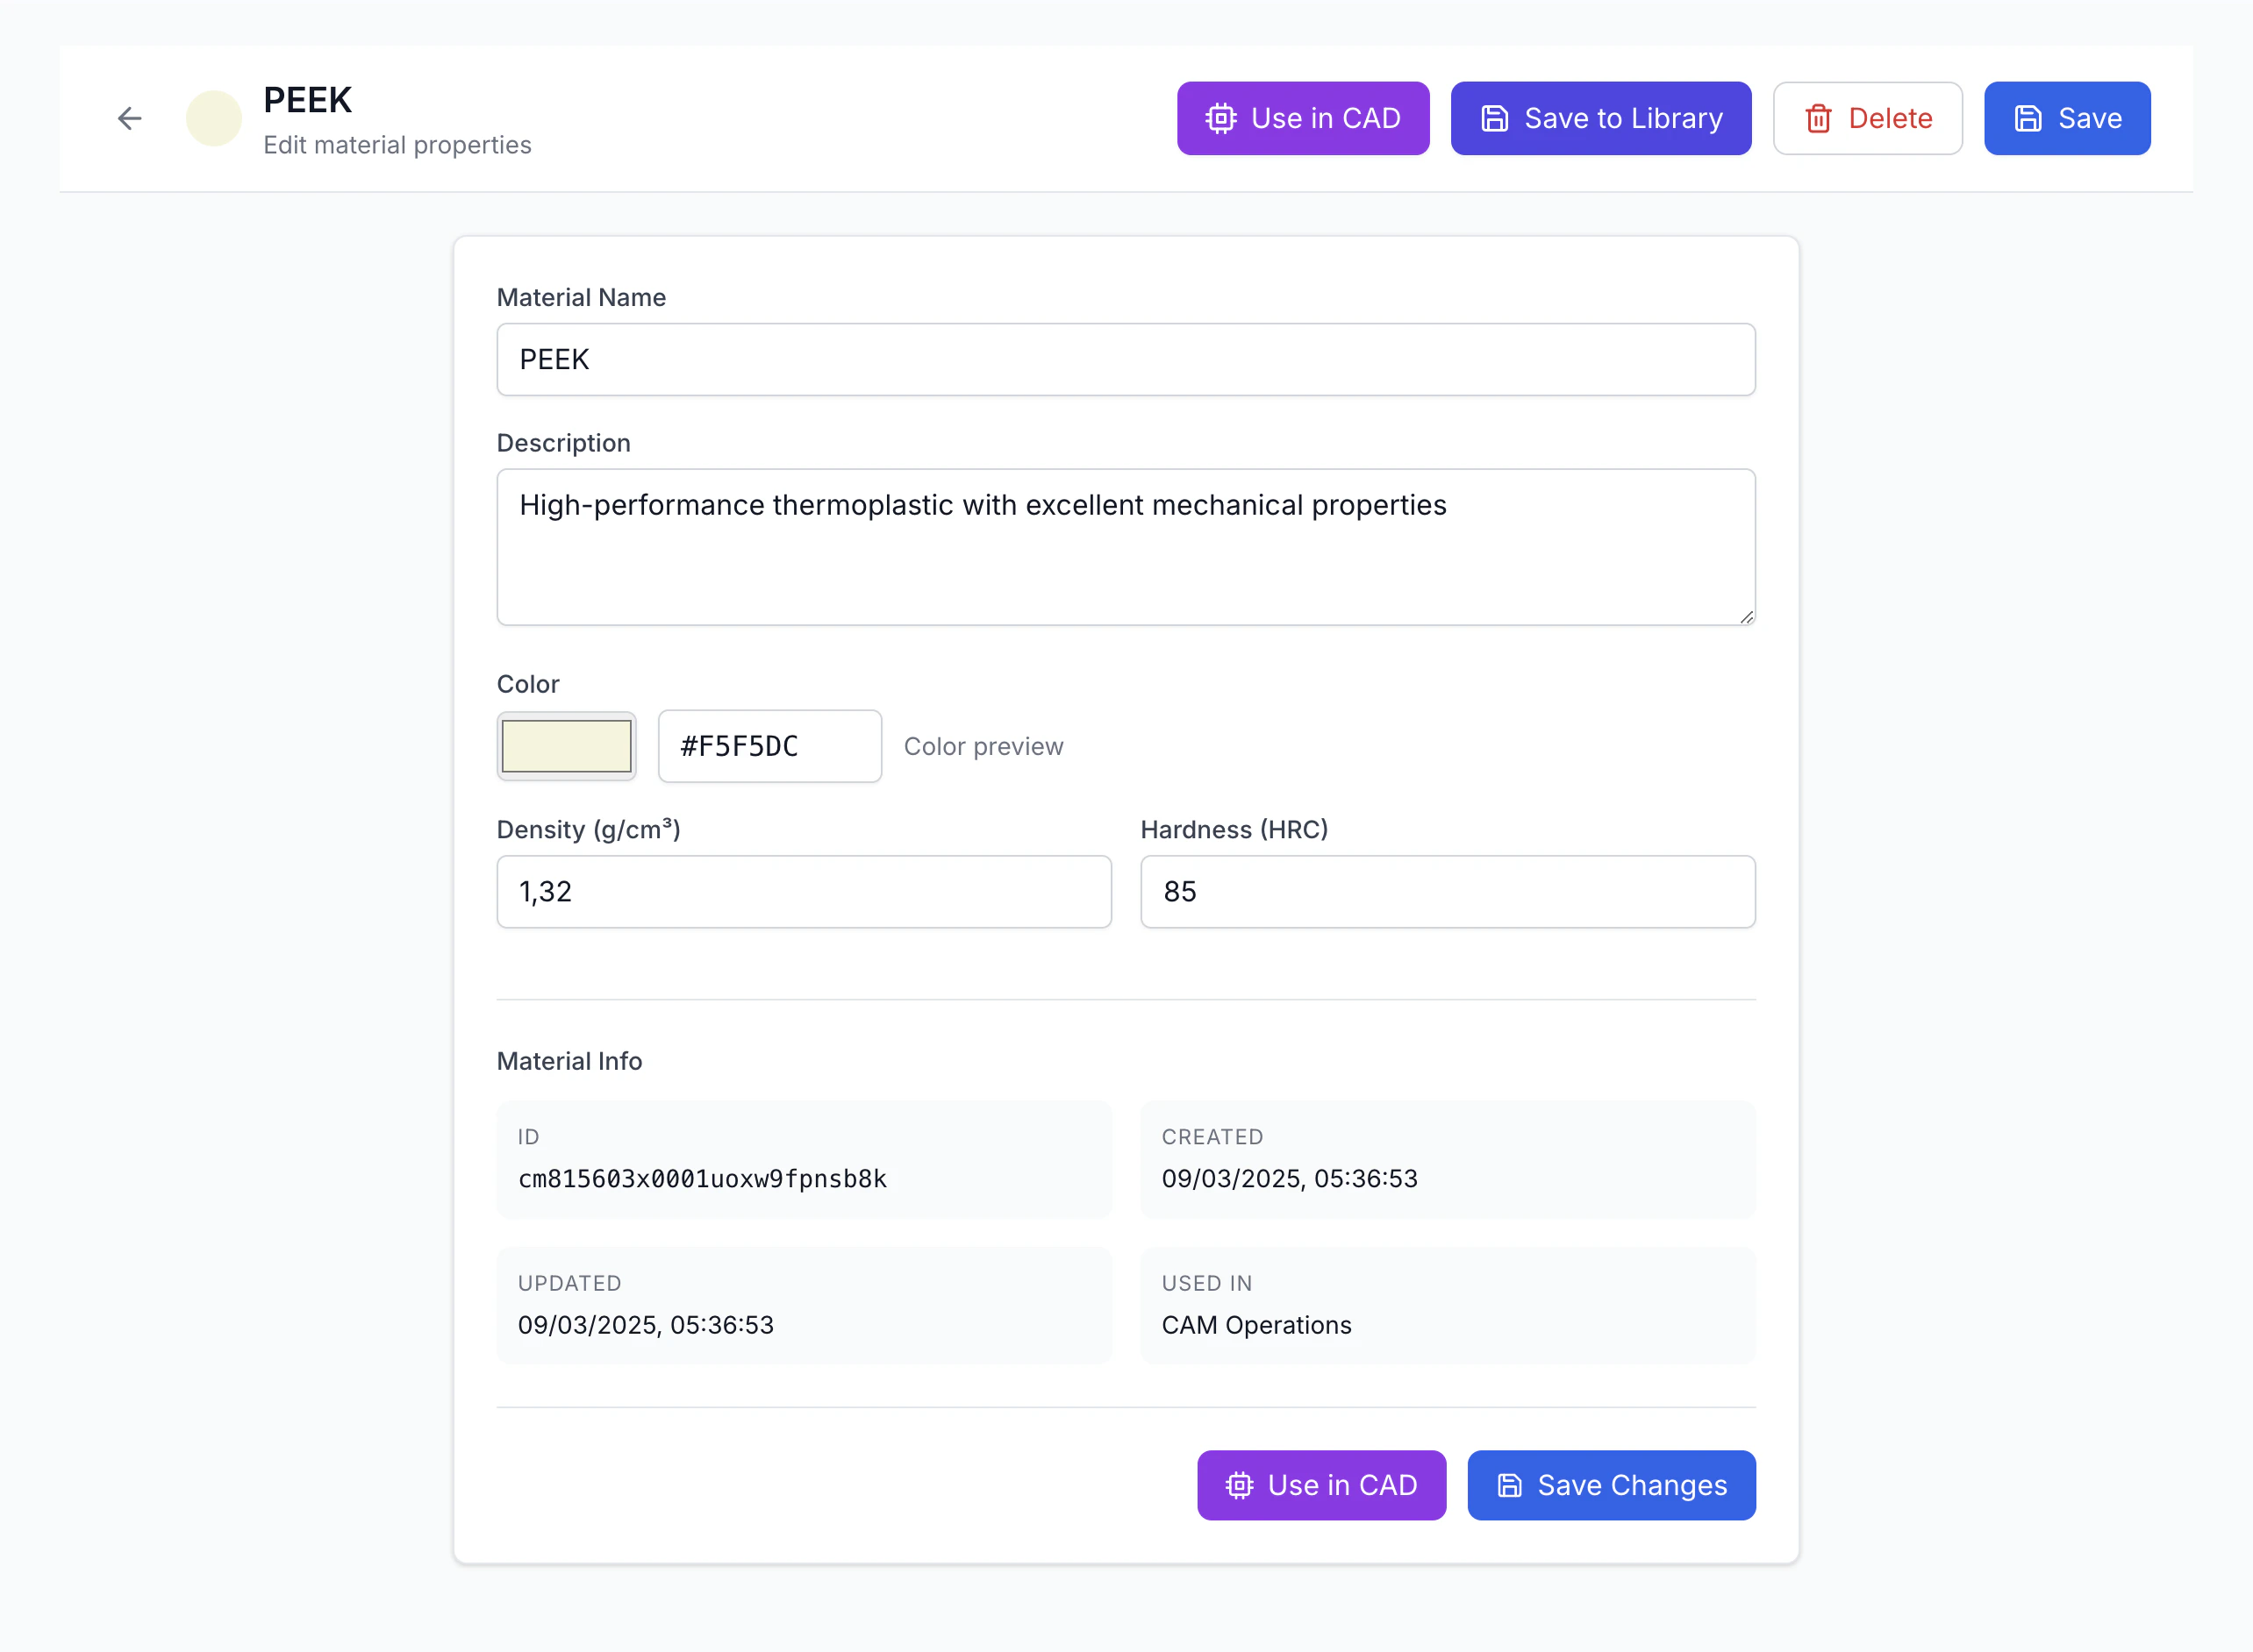Image resolution: width=2253 pixels, height=1652 pixels.
Task: Click the ID caption in Material Info
Action: pos(528,1137)
